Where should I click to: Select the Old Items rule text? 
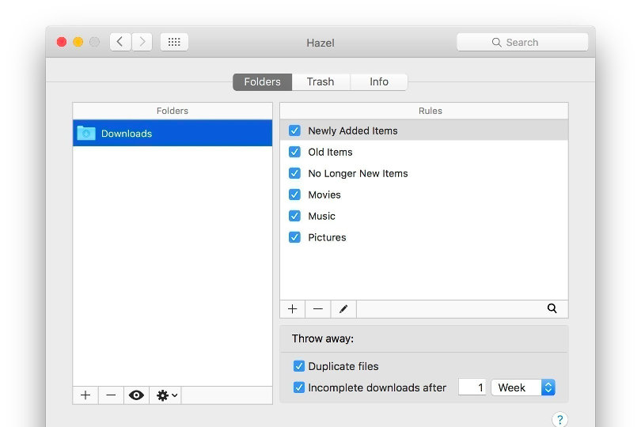(330, 152)
